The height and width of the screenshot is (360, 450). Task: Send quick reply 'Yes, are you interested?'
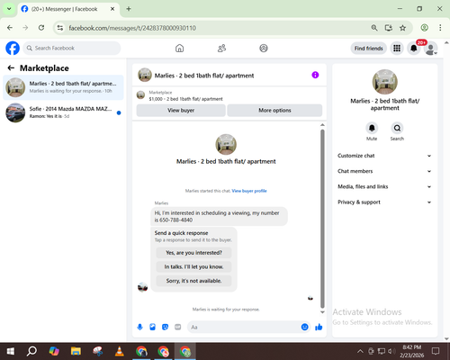pyautogui.click(x=193, y=253)
